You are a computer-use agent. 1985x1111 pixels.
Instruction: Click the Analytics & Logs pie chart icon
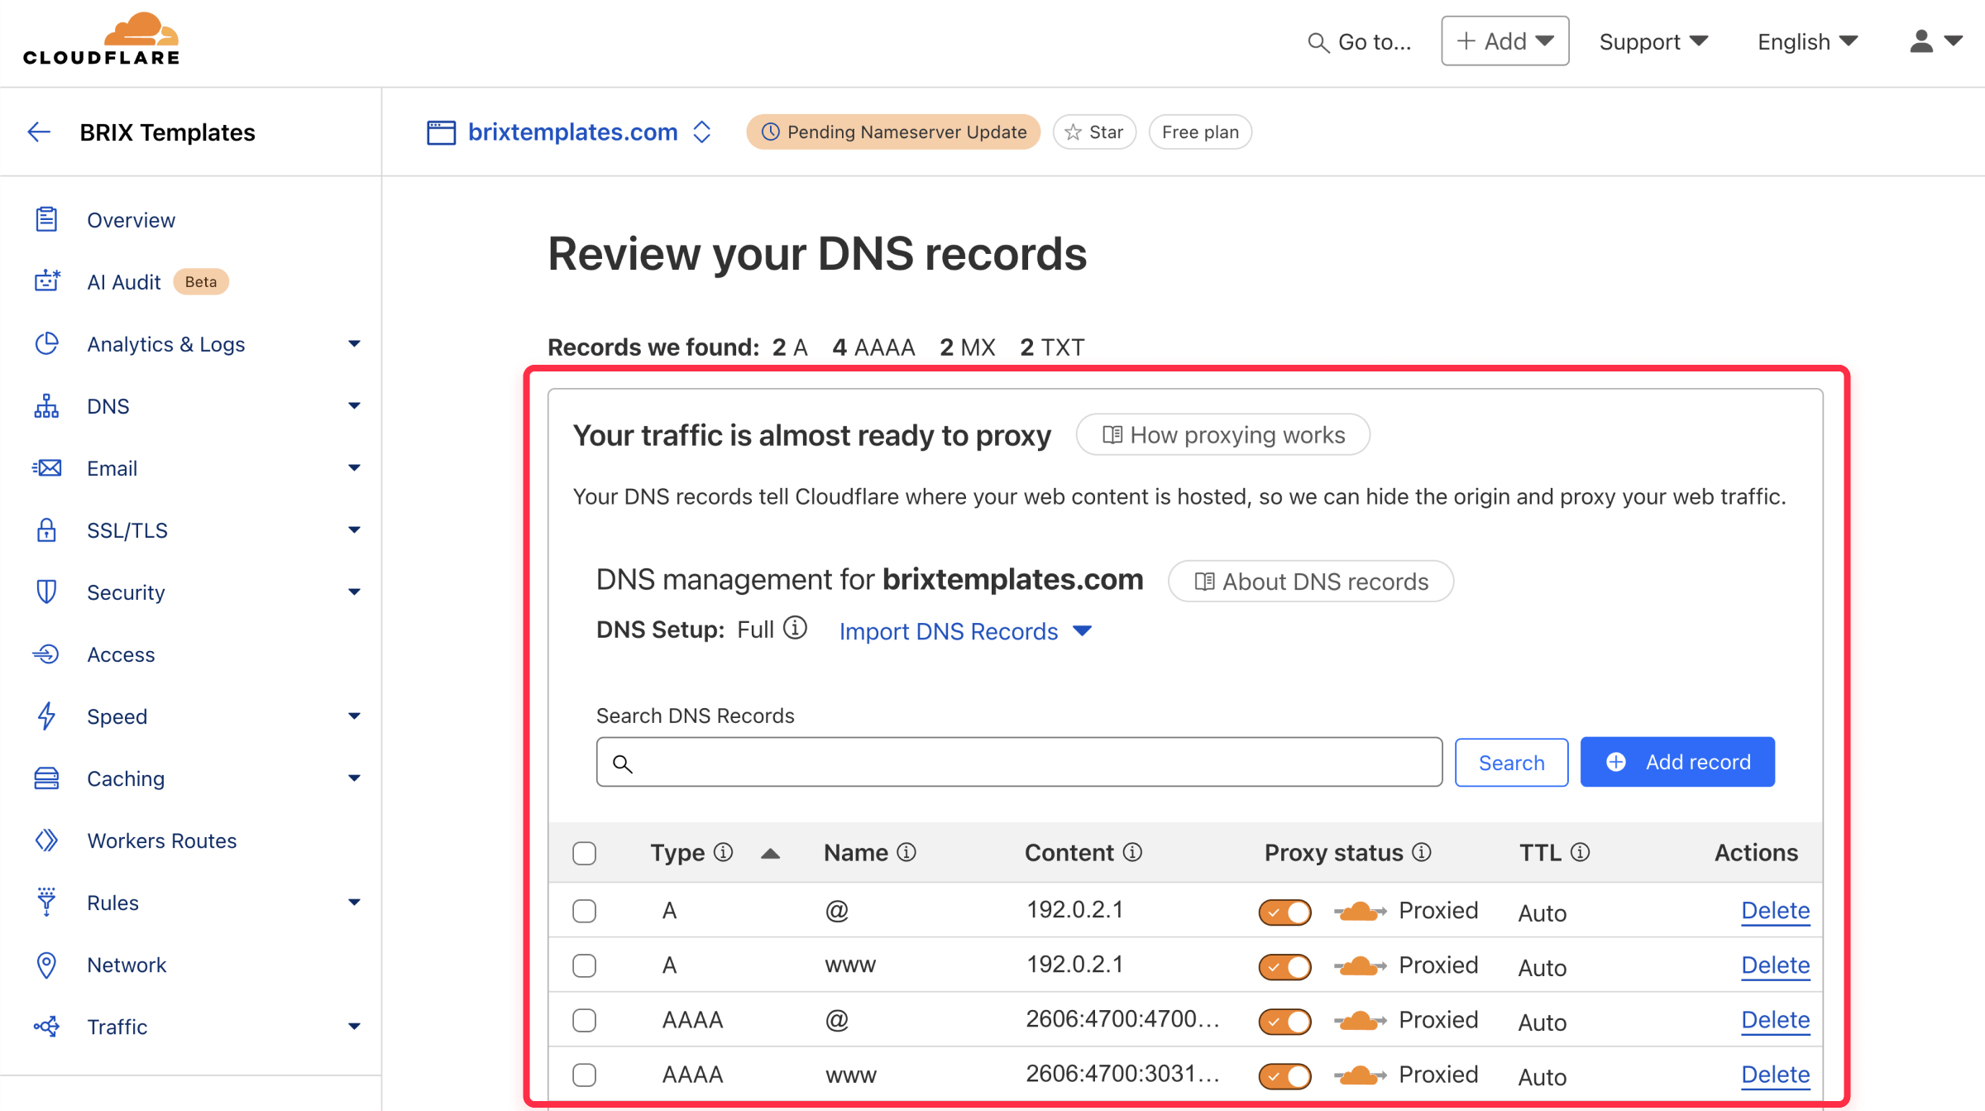pyautogui.click(x=46, y=343)
